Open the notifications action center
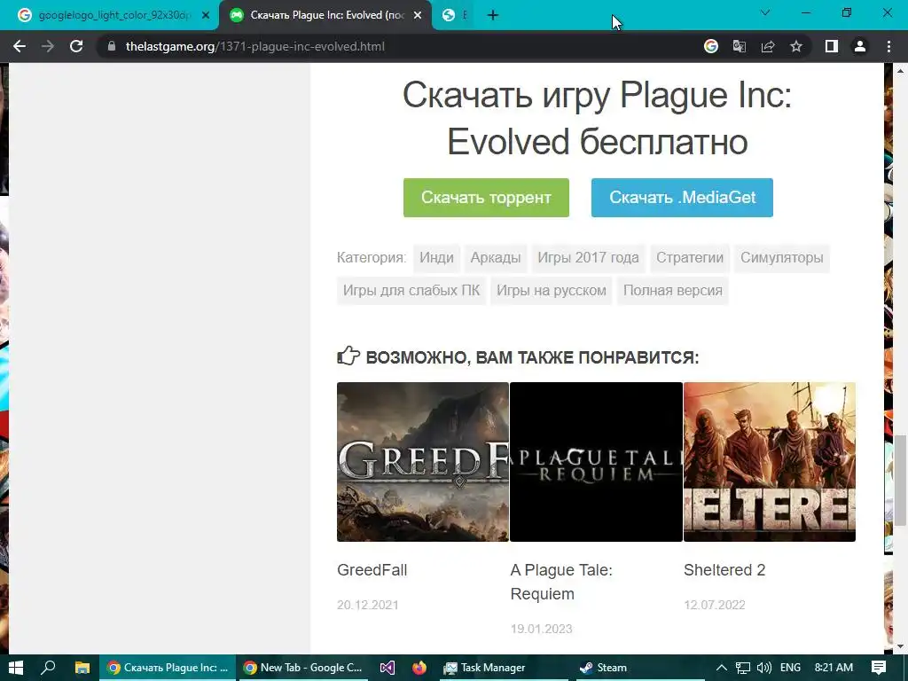This screenshot has width=908, height=681. coord(879,668)
